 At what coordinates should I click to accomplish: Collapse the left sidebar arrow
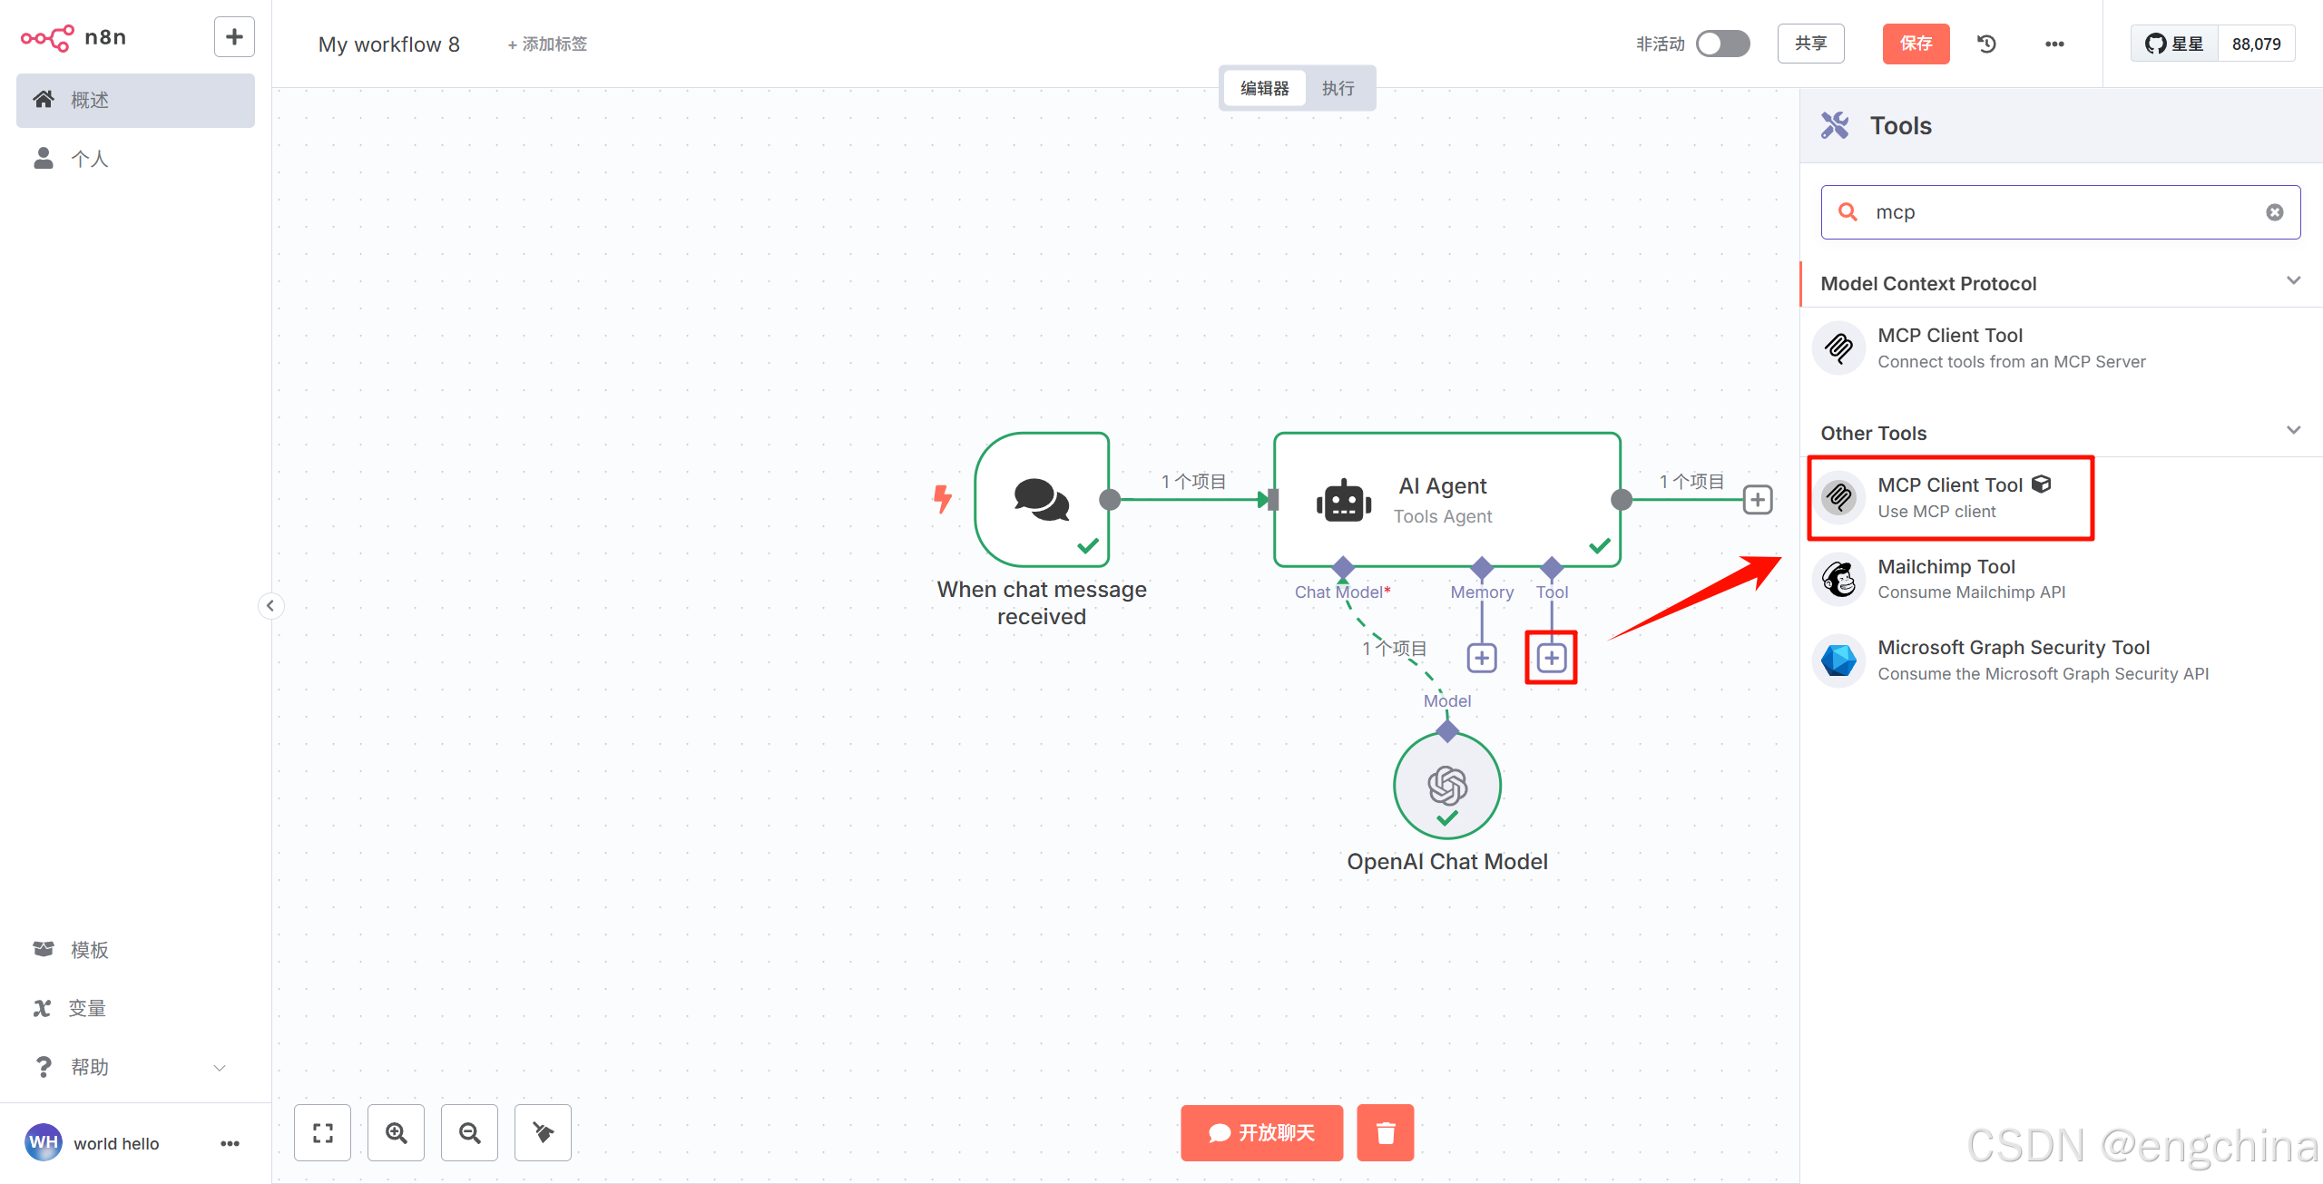[x=270, y=605]
